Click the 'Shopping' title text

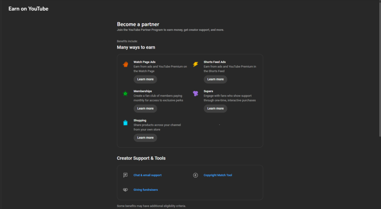click(140, 120)
